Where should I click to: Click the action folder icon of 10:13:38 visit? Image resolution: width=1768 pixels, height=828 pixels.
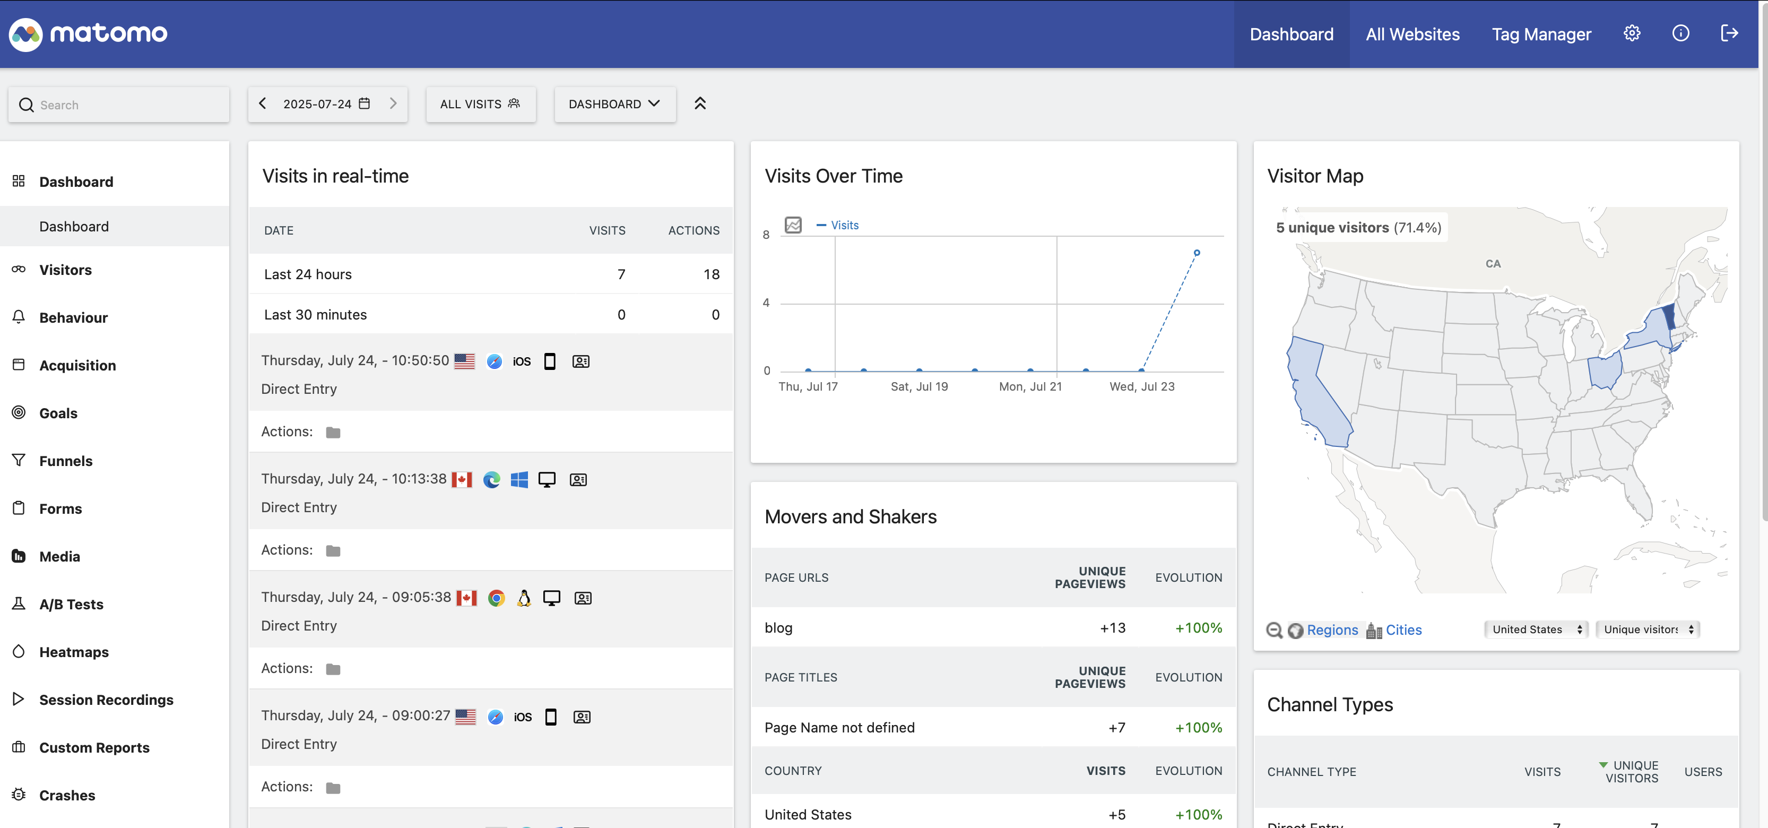click(333, 550)
